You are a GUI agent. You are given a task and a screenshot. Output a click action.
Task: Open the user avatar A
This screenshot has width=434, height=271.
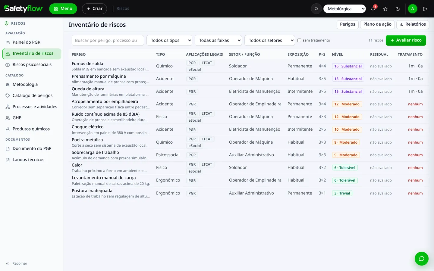click(x=412, y=9)
